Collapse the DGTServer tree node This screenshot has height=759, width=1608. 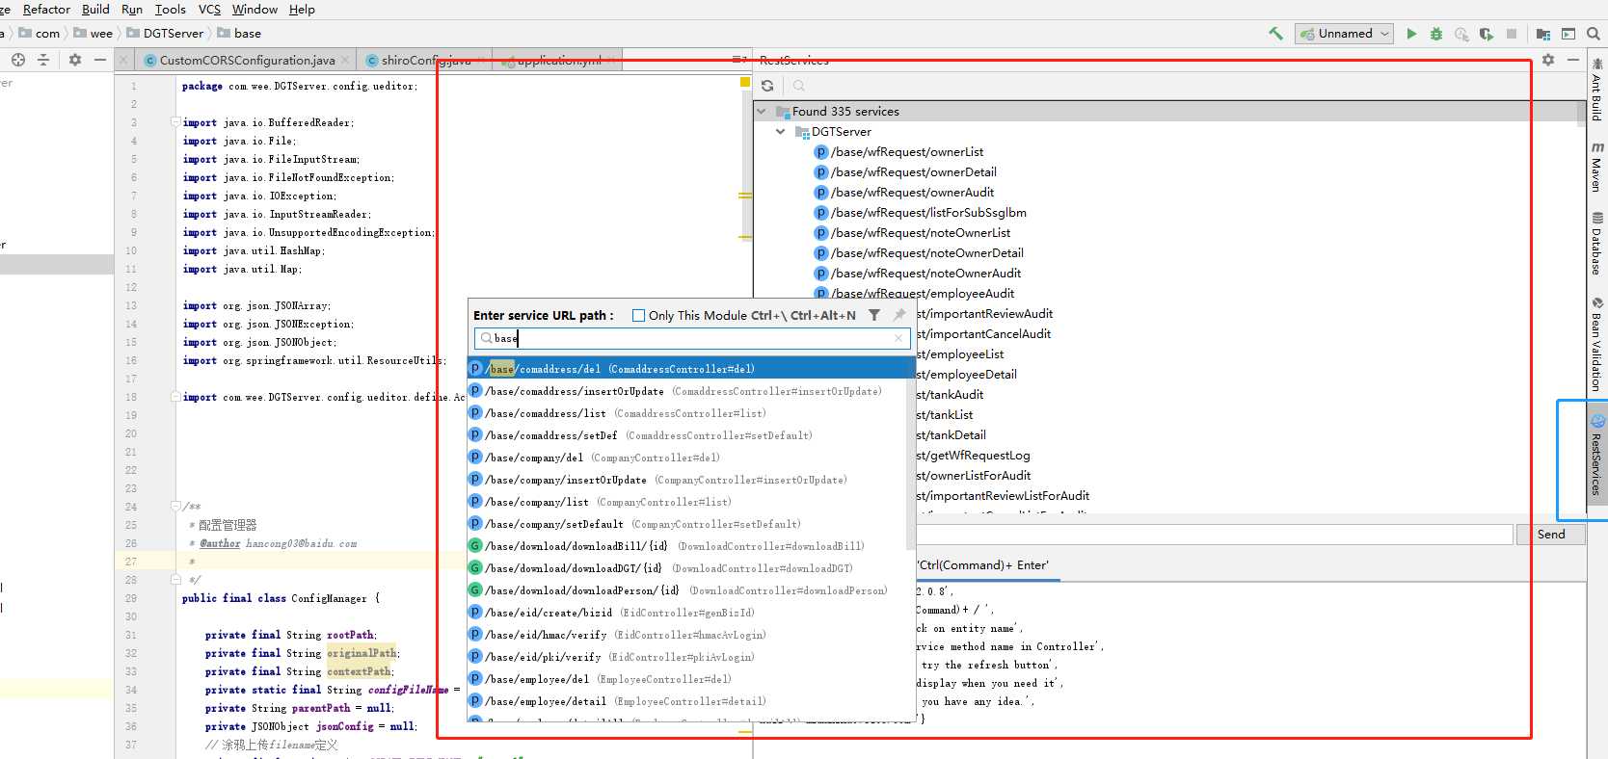pyautogui.click(x=781, y=132)
